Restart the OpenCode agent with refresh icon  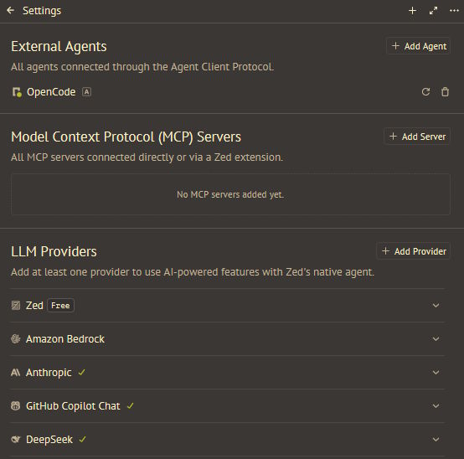click(425, 92)
